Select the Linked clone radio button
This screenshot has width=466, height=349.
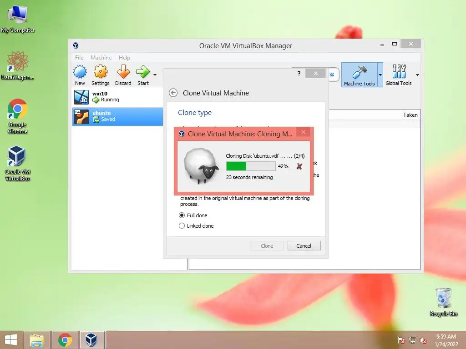click(x=182, y=226)
